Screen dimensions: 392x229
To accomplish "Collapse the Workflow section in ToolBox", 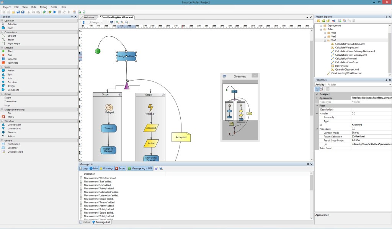I will [x=2, y=121].
